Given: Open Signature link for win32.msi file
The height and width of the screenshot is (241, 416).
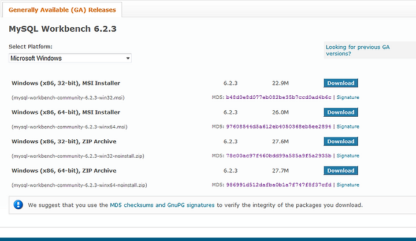Looking at the screenshot, I should point(348,98).
